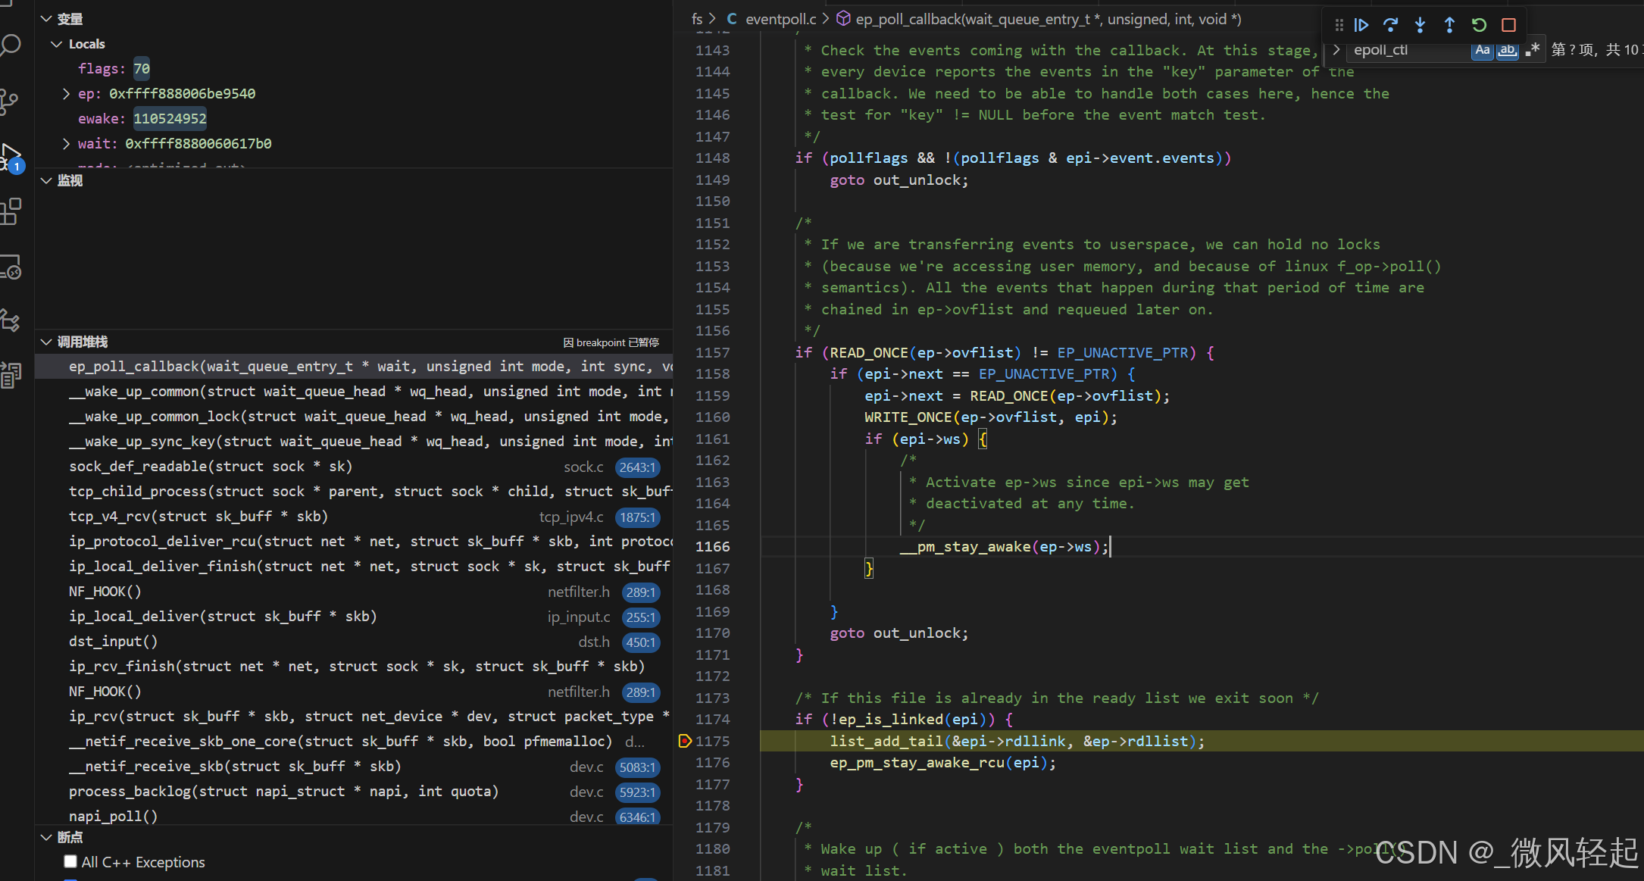Collapse the 变量 section
The image size is (1644, 881).
46,19
